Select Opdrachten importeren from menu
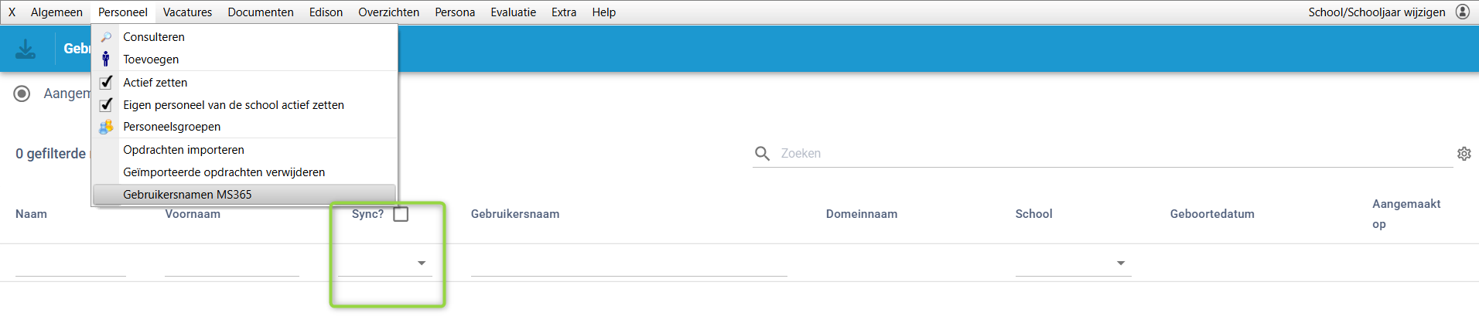The width and height of the screenshot is (1479, 323). [x=183, y=150]
